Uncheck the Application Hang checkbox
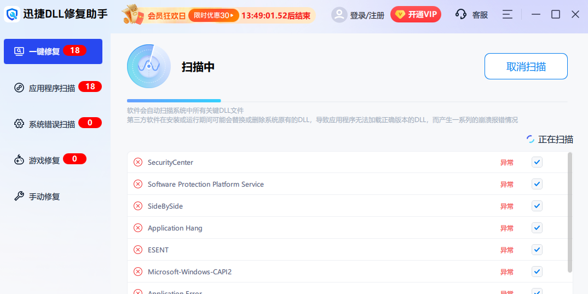Image resolution: width=588 pixels, height=294 pixels. click(x=537, y=228)
